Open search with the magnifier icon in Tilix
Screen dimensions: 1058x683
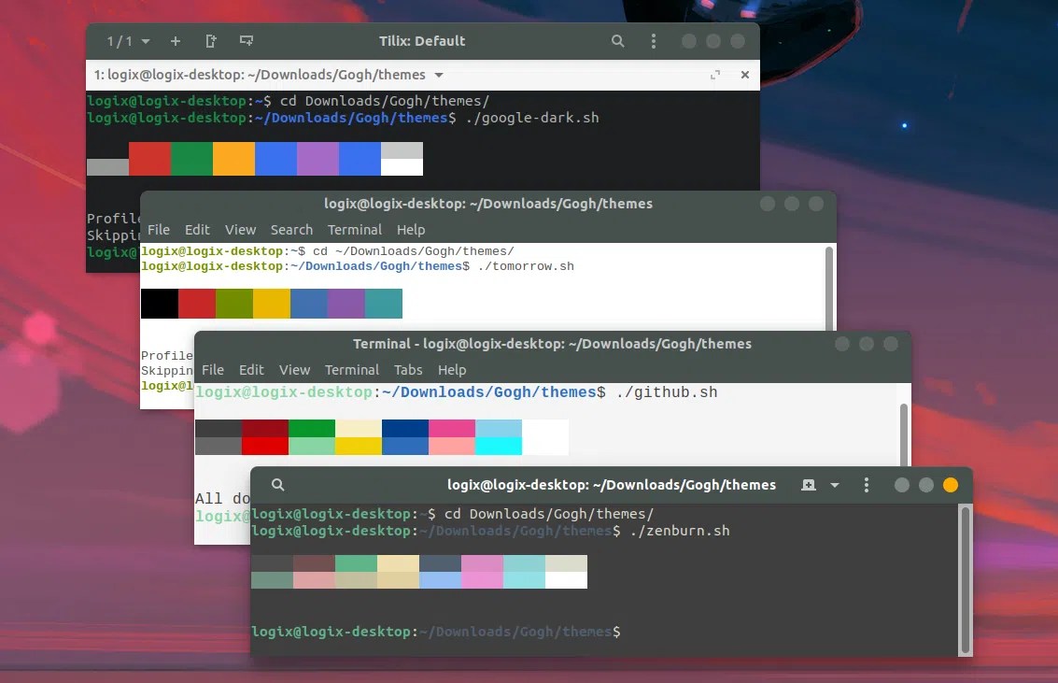click(x=617, y=41)
